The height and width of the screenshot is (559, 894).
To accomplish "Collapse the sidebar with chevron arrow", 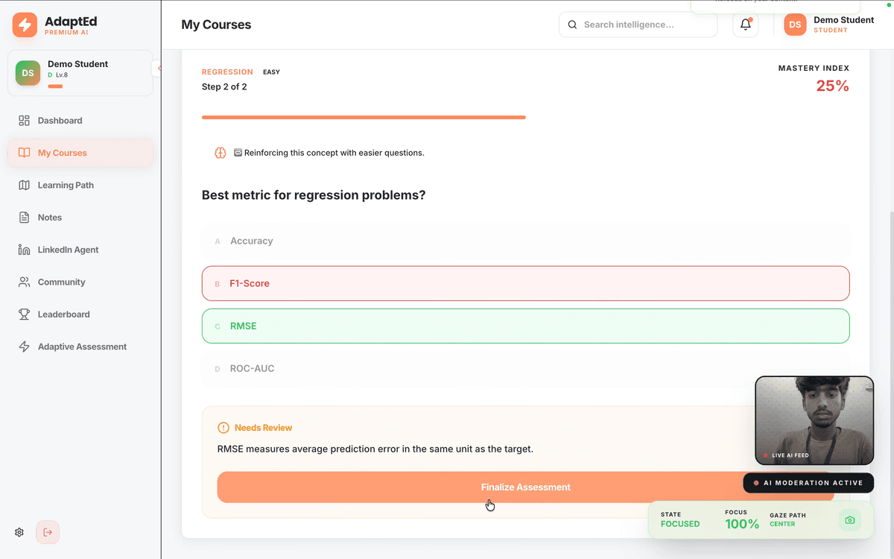I will pos(158,69).
